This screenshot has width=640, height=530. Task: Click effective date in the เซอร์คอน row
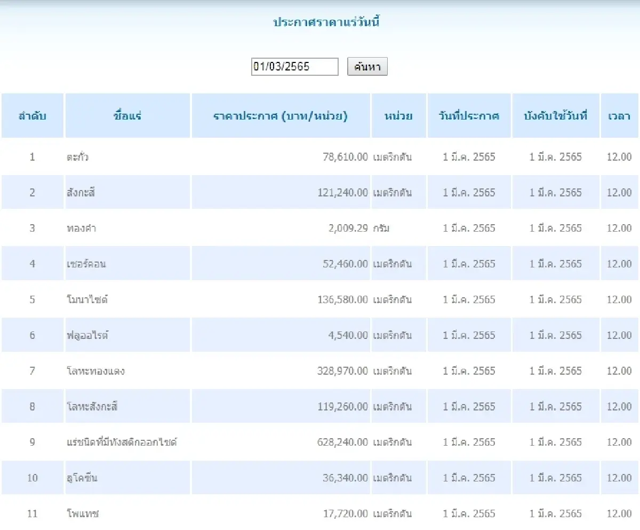(x=556, y=264)
